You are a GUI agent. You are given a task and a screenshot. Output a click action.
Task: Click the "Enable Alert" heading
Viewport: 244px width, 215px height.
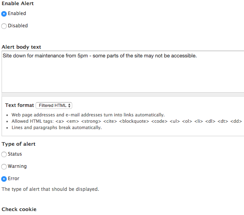[x=18, y=4]
